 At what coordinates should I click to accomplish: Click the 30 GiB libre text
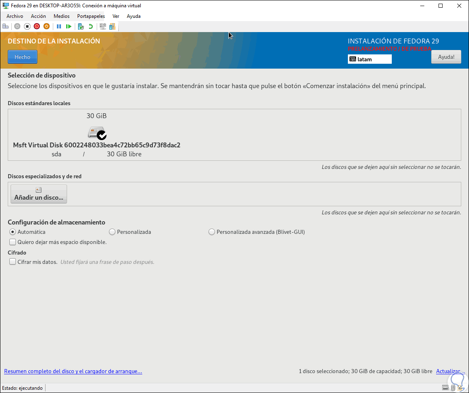click(124, 154)
